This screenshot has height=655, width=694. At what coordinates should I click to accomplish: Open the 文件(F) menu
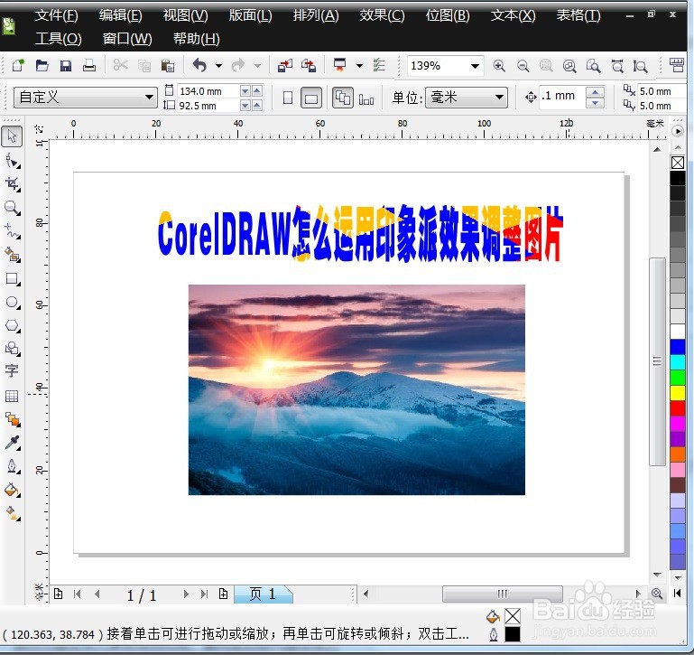pos(57,15)
